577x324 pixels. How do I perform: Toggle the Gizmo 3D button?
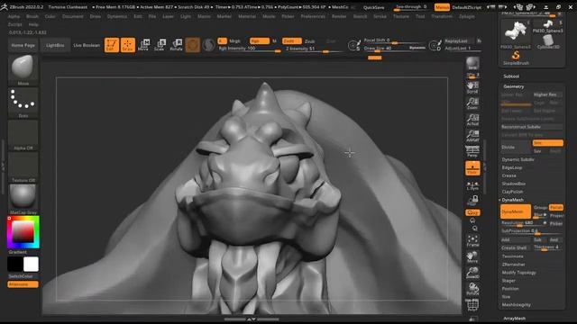tap(192, 45)
